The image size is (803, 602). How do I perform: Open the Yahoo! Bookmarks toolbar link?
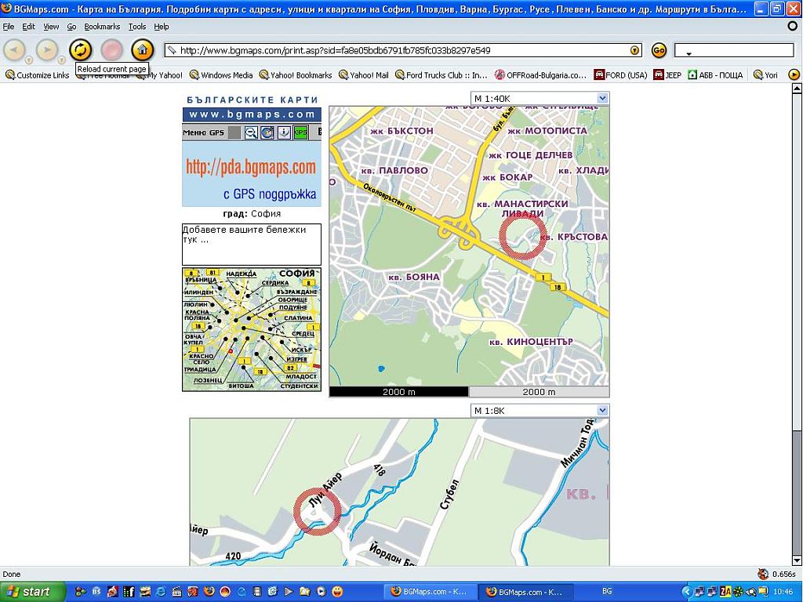[296, 75]
